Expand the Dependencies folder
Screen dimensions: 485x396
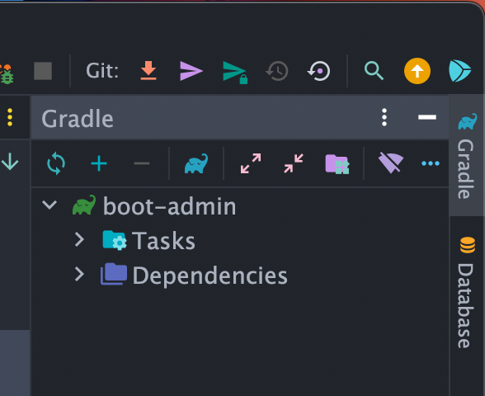point(79,274)
